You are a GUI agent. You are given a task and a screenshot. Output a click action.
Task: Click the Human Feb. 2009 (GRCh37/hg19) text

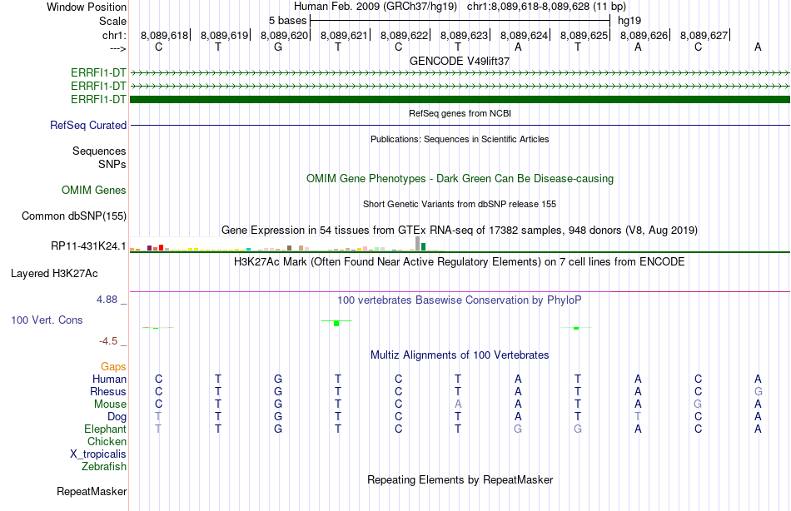[376, 7]
